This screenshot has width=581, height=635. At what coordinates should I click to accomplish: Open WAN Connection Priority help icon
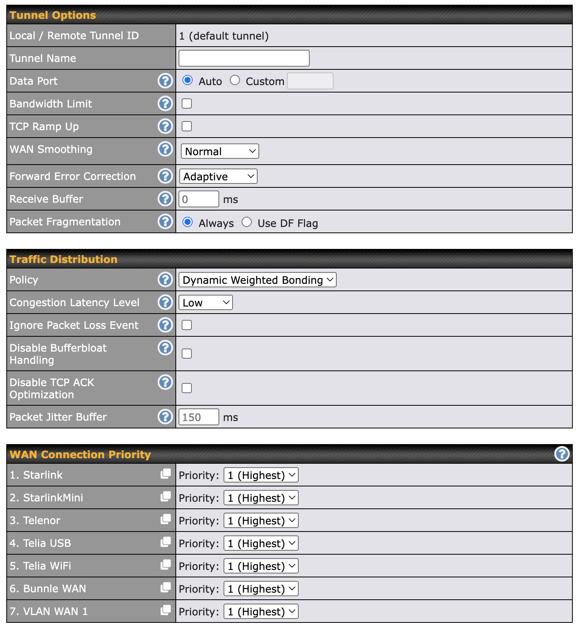point(562,454)
